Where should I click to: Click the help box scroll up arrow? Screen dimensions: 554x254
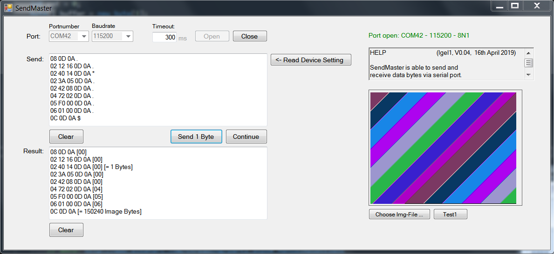pos(528,53)
